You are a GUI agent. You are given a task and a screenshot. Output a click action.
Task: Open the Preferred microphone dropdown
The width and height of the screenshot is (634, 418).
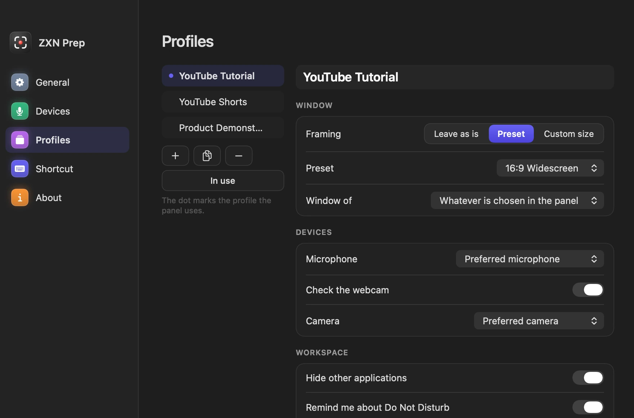tap(530, 259)
